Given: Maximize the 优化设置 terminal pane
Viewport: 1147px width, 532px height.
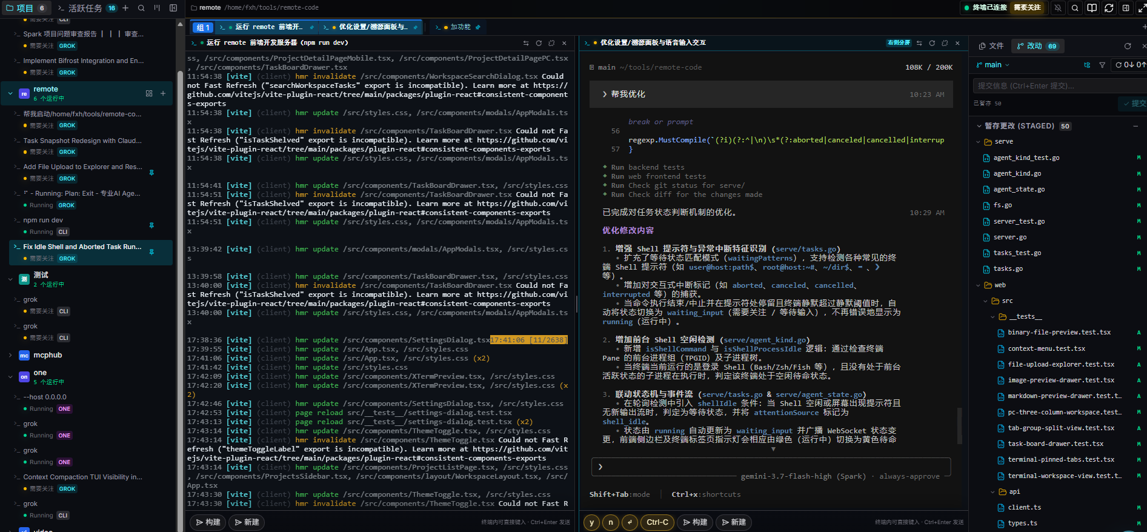Looking at the screenshot, I should (945, 43).
